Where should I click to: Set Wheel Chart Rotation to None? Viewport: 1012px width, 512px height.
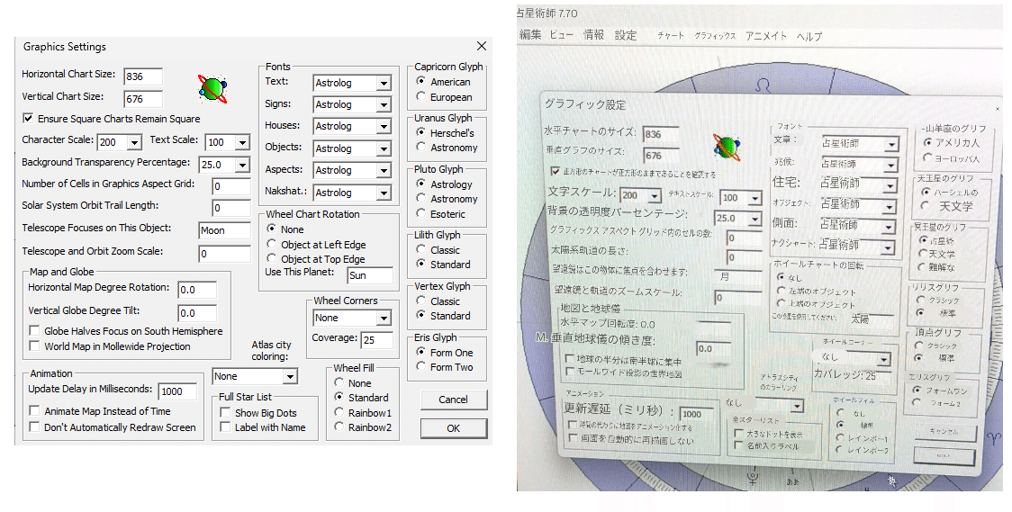tap(272, 229)
